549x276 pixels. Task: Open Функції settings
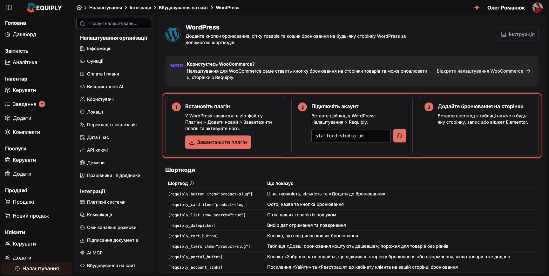click(91, 61)
